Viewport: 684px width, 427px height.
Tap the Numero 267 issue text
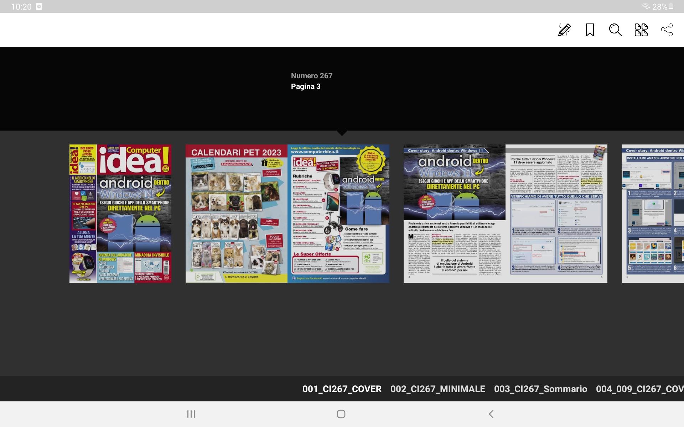tap(312, 76)
